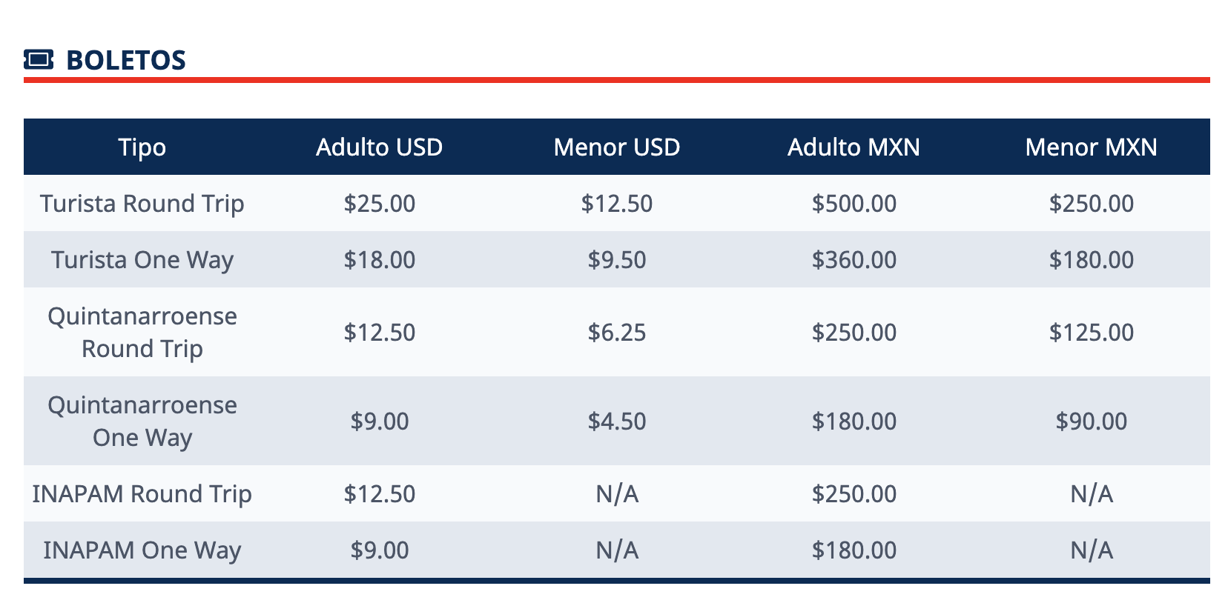The height and width of the screenshot is (603, 1228).
Task: Click the $25.00 Turista adult USD price
Action: click(380, 204)
